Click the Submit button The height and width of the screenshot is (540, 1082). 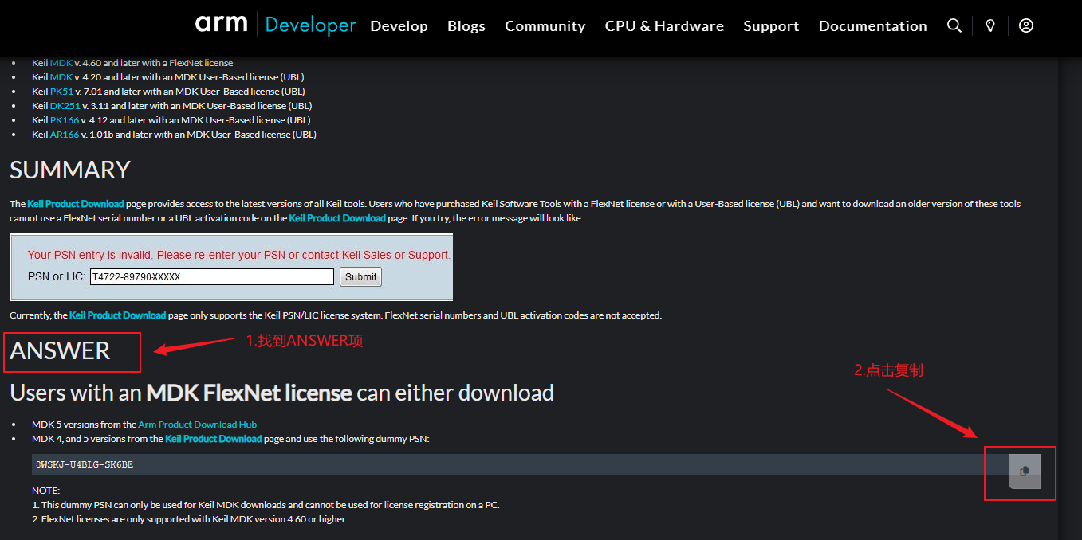click(x=361, y=277)
